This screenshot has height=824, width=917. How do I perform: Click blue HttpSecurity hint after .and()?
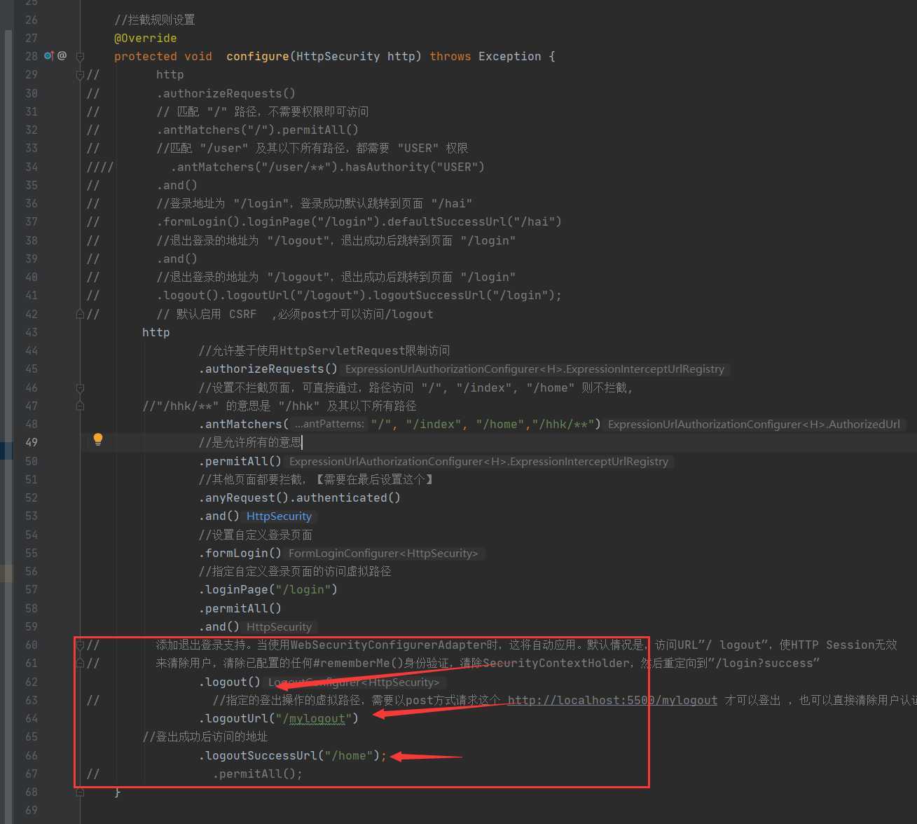click(279, 516)
